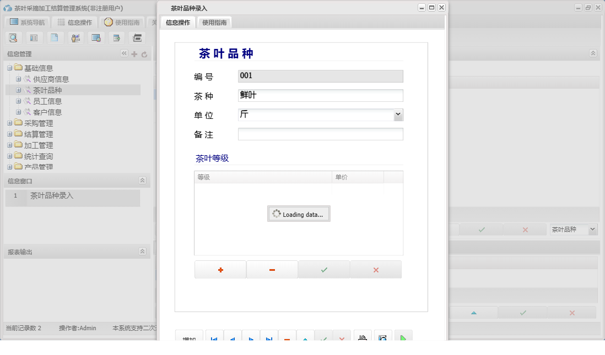Jump to last record in dialog navigator
The width and height of the screenshot is (605, 355).
[269, 336]
